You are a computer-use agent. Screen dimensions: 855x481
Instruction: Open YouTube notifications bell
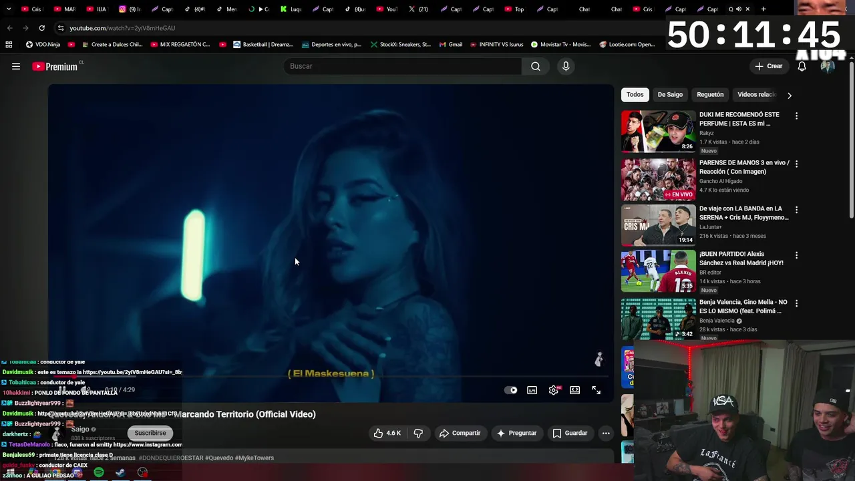[x=802, y=66]
